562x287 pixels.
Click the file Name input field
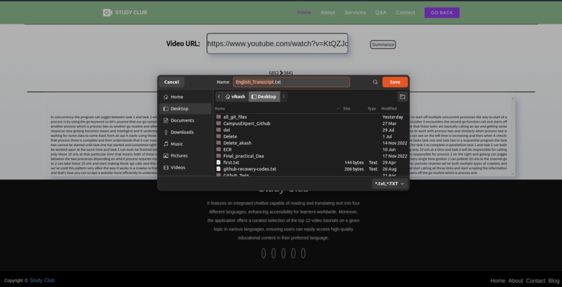click(291, 82)
